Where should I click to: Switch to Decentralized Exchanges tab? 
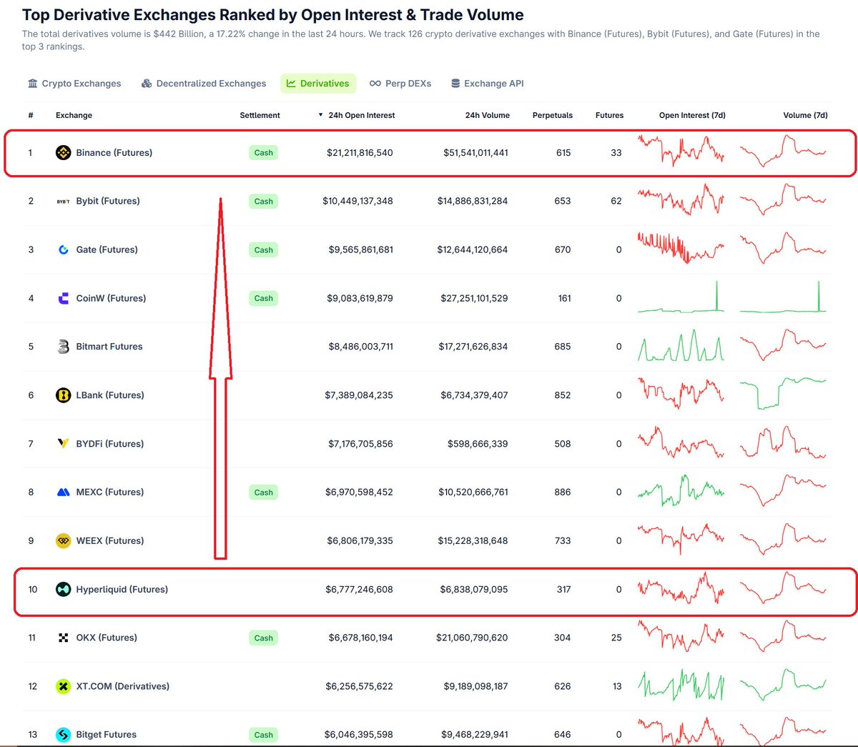204,84
